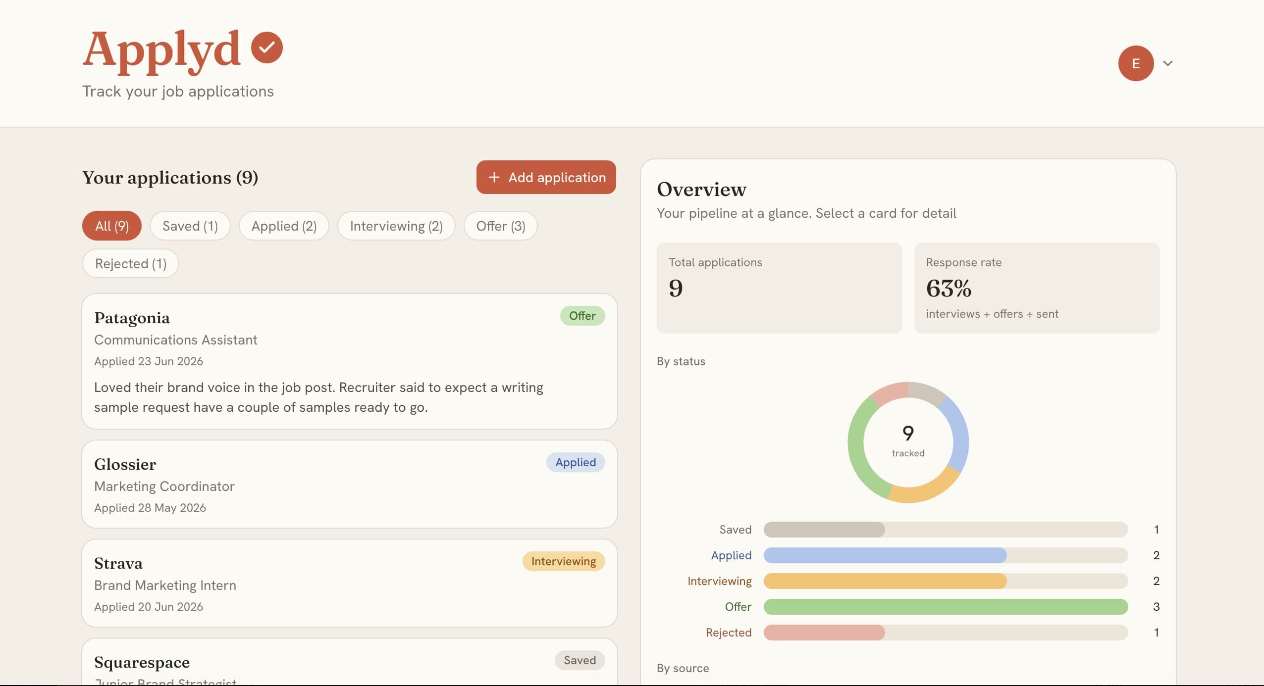Click "Communications Assistant" role text
The width and height of the screenshot is (1264, 686).
[176, 340]
